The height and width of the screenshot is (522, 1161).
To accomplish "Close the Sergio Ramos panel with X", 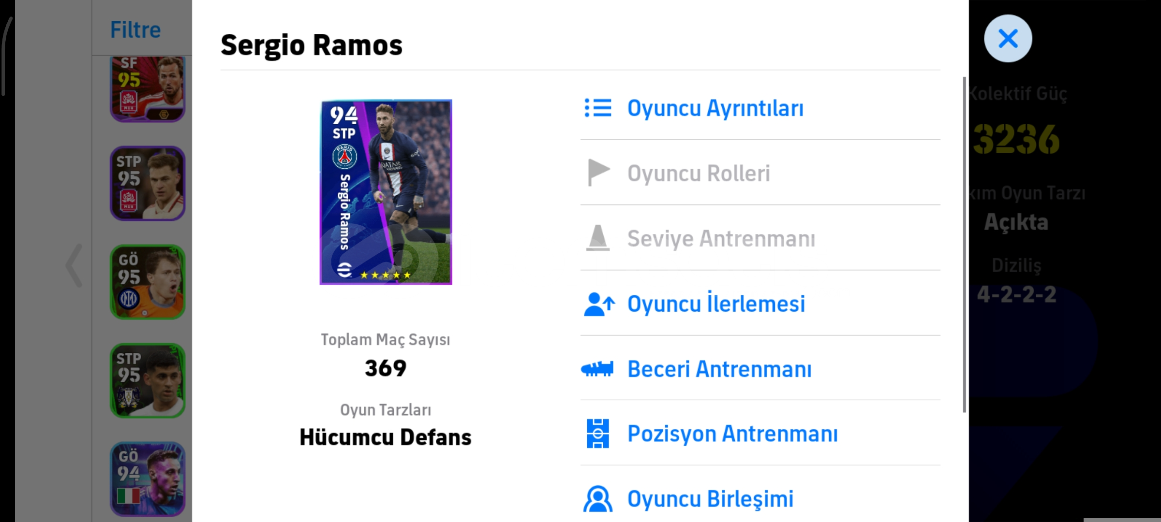I will (1008, 39).
